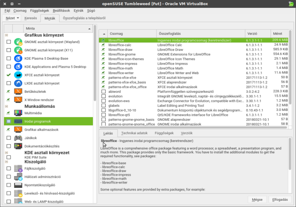296x207 pixels.
Task: Open the Nézet dropdown
Action: click(12, 18)
